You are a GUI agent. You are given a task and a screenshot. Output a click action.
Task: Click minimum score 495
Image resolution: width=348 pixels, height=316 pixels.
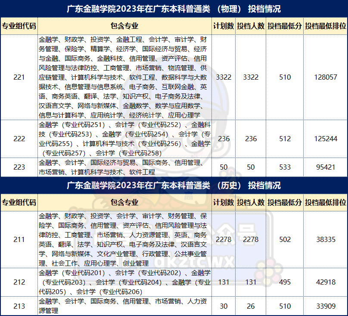point(285,282)
